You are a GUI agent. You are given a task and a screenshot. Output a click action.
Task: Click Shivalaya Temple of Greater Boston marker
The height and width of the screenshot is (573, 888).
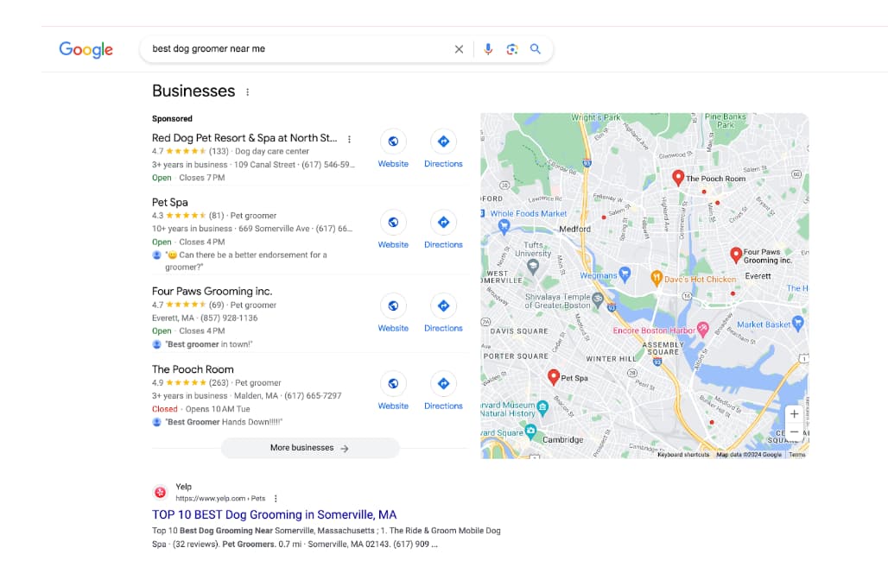(x=598, y=299)
